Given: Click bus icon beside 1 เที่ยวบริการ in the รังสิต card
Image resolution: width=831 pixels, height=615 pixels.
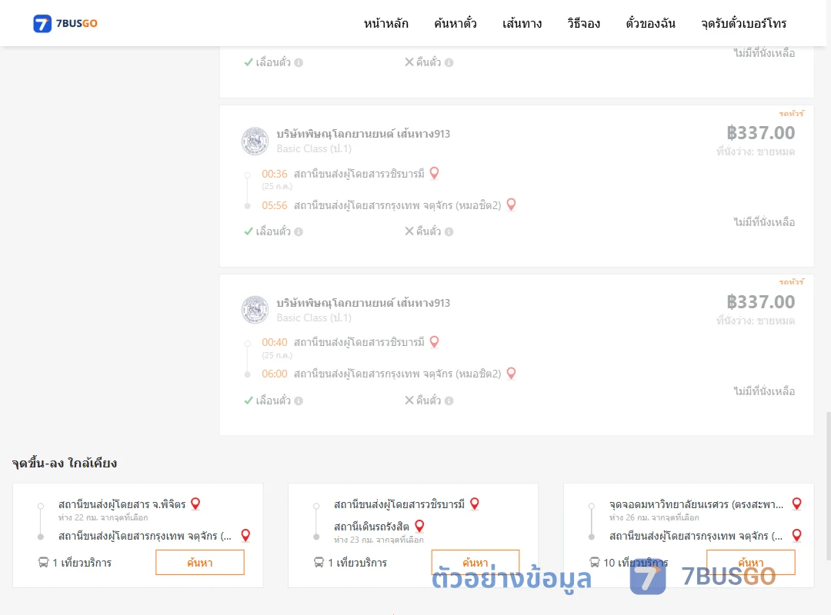Looking at the screenshot, I should 319,563.
